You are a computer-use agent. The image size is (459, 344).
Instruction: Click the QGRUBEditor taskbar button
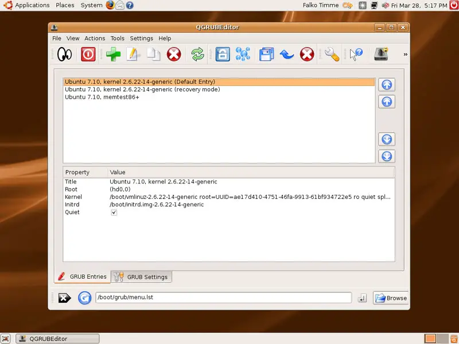click(58, 339)
